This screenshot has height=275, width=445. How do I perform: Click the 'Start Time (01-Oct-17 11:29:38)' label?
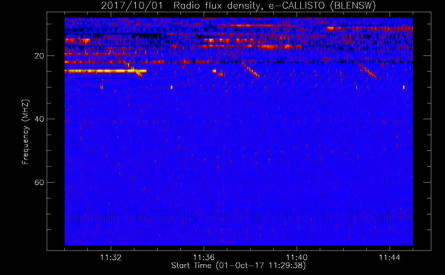238,266
